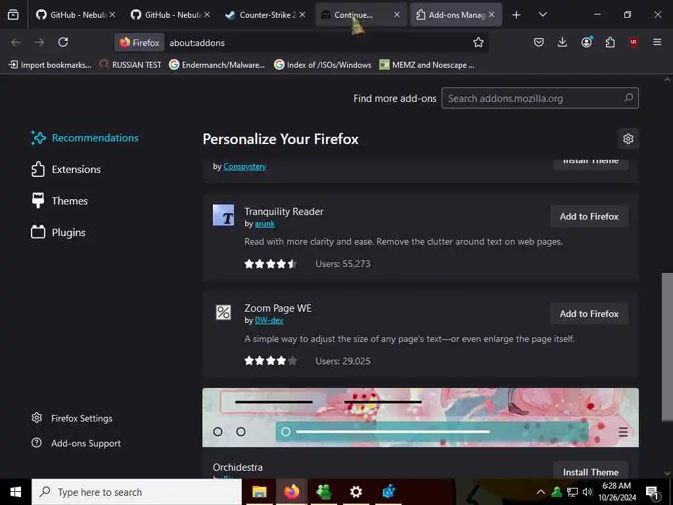Open the Firefox application menu
This screenshot has height=505, width=673.
tap(657, 42)
